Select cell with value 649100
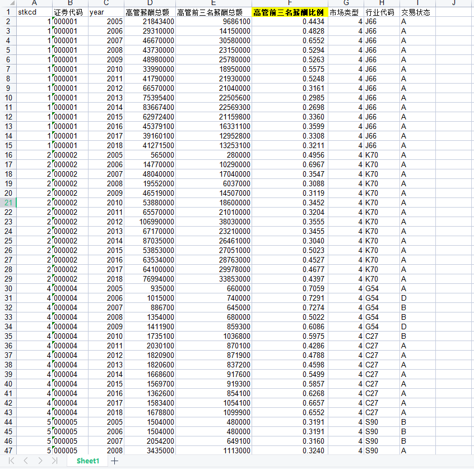The width and height of the screenshot is (474, 469). click(x=213, y=441)
